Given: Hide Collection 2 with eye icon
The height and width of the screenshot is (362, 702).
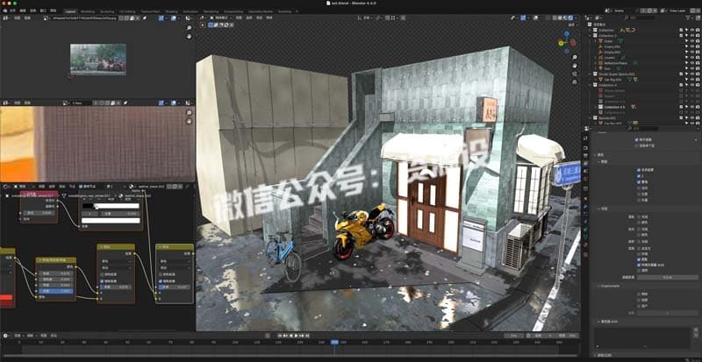Looking at the screenshot, I should tap(692, 35).
